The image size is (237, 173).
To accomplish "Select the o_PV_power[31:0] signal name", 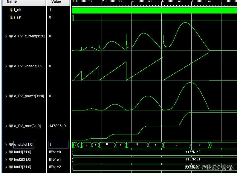I will click(x=29, y=96).
